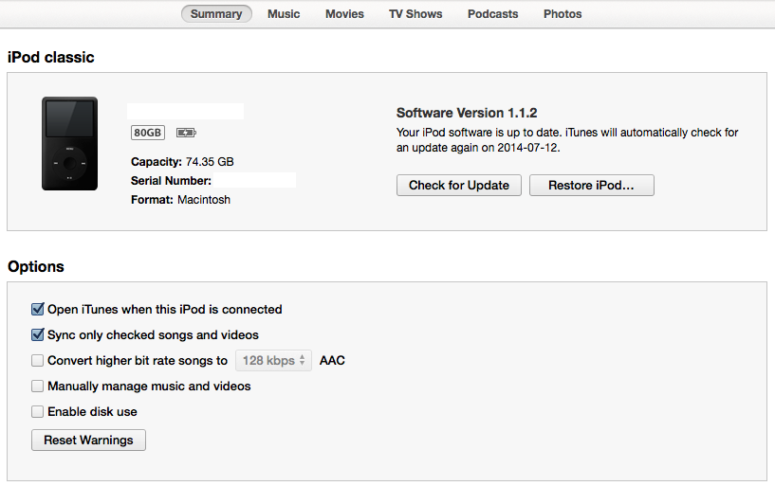The height and width of the screenshot is (486, 775).
Task: Click the Check for Update button
Action: 459,186
